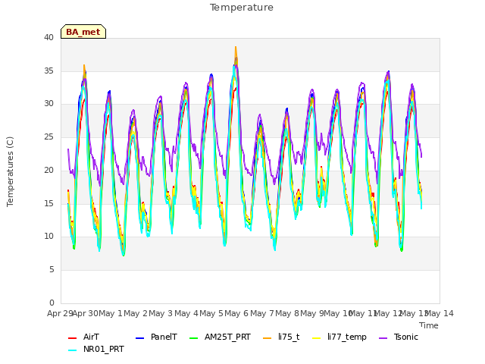Click the purple Tsonic legend color marker
Screen dimensions: 485x364
[383, 338]
